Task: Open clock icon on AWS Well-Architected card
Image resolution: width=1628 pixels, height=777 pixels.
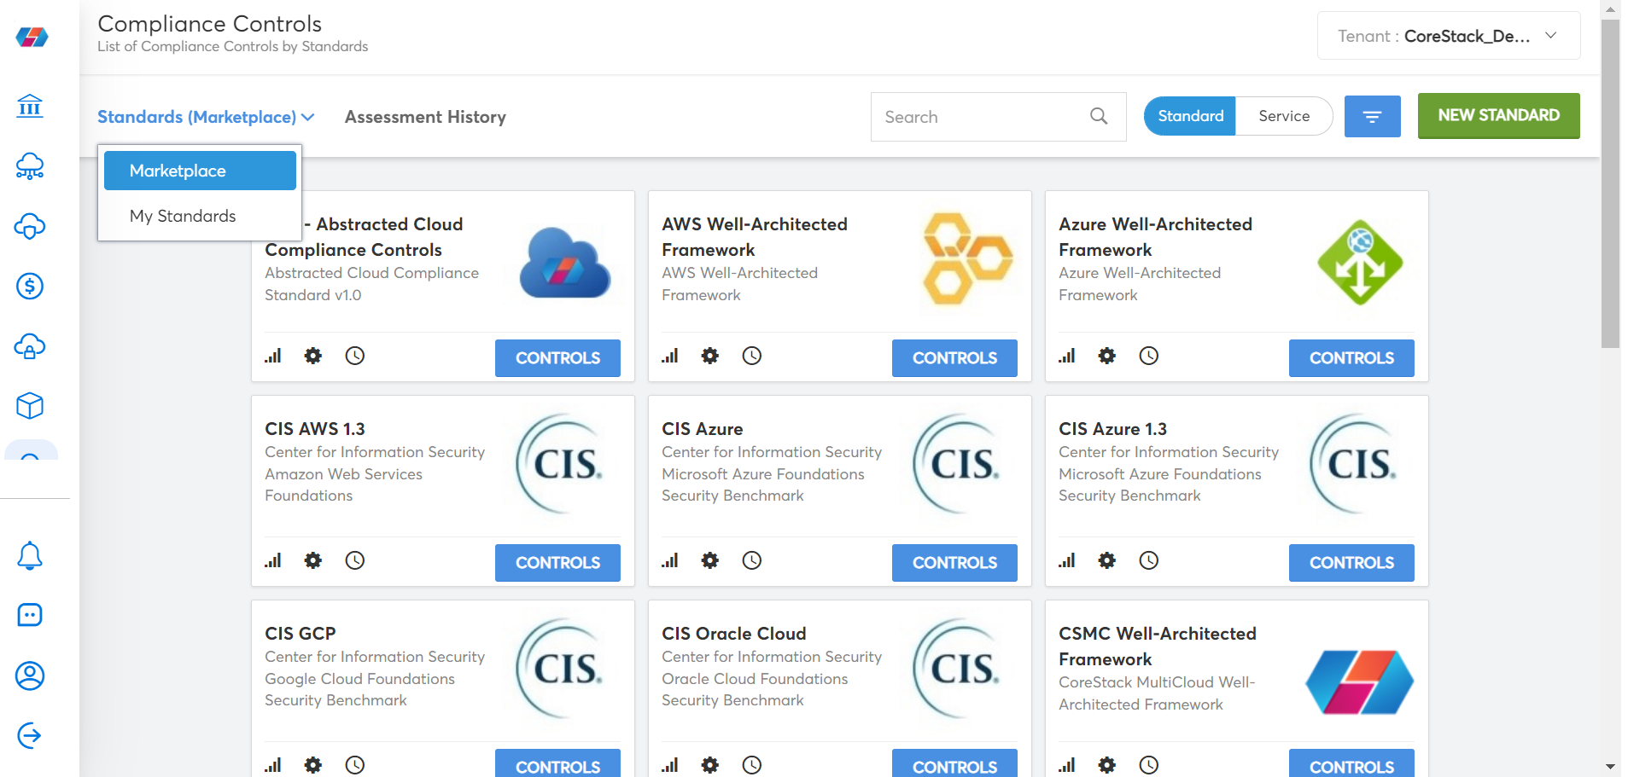Action: (752, 356)
